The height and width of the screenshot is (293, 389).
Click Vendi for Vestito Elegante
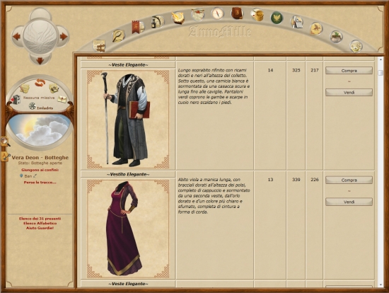pos(349,202)
